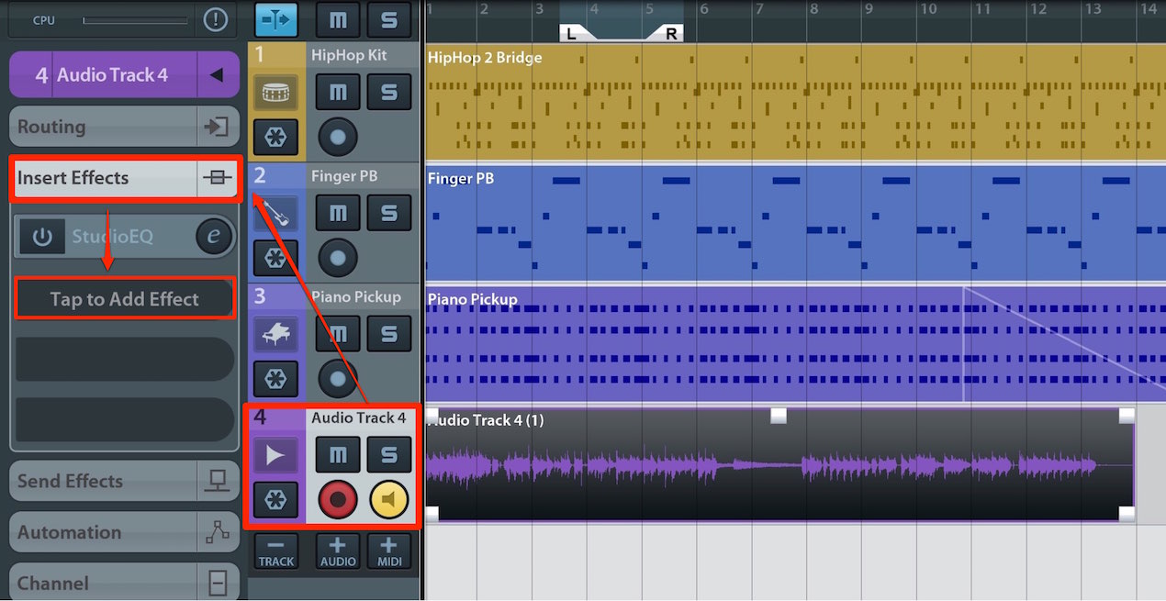Click the right locator R marker
This screenshot has height=601, width=1166.
click(671, 33)
